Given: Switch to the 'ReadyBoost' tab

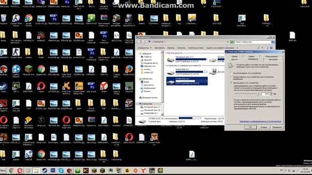Looking at the screenshot, I should pos(253,59).
